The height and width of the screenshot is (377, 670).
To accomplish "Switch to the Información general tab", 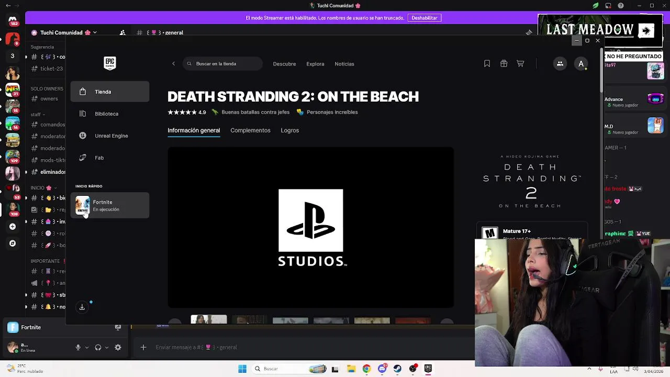I will (194, 130).
